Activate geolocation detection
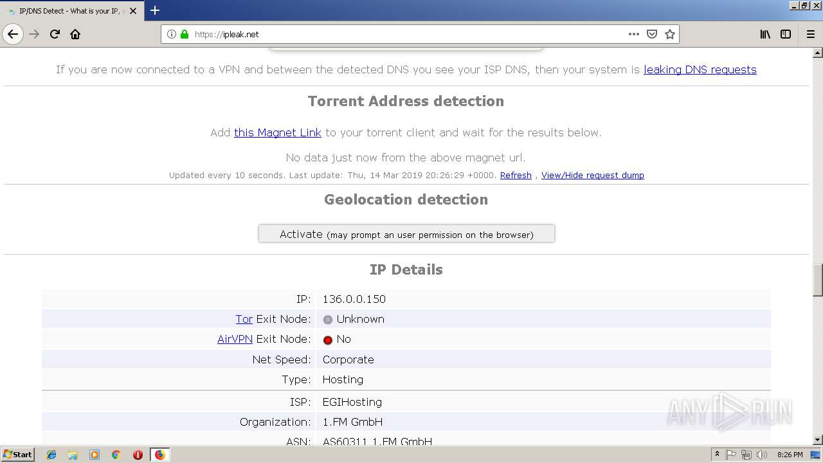The height and width of the screenshot is (463, 823). click(x=406, y=233)
